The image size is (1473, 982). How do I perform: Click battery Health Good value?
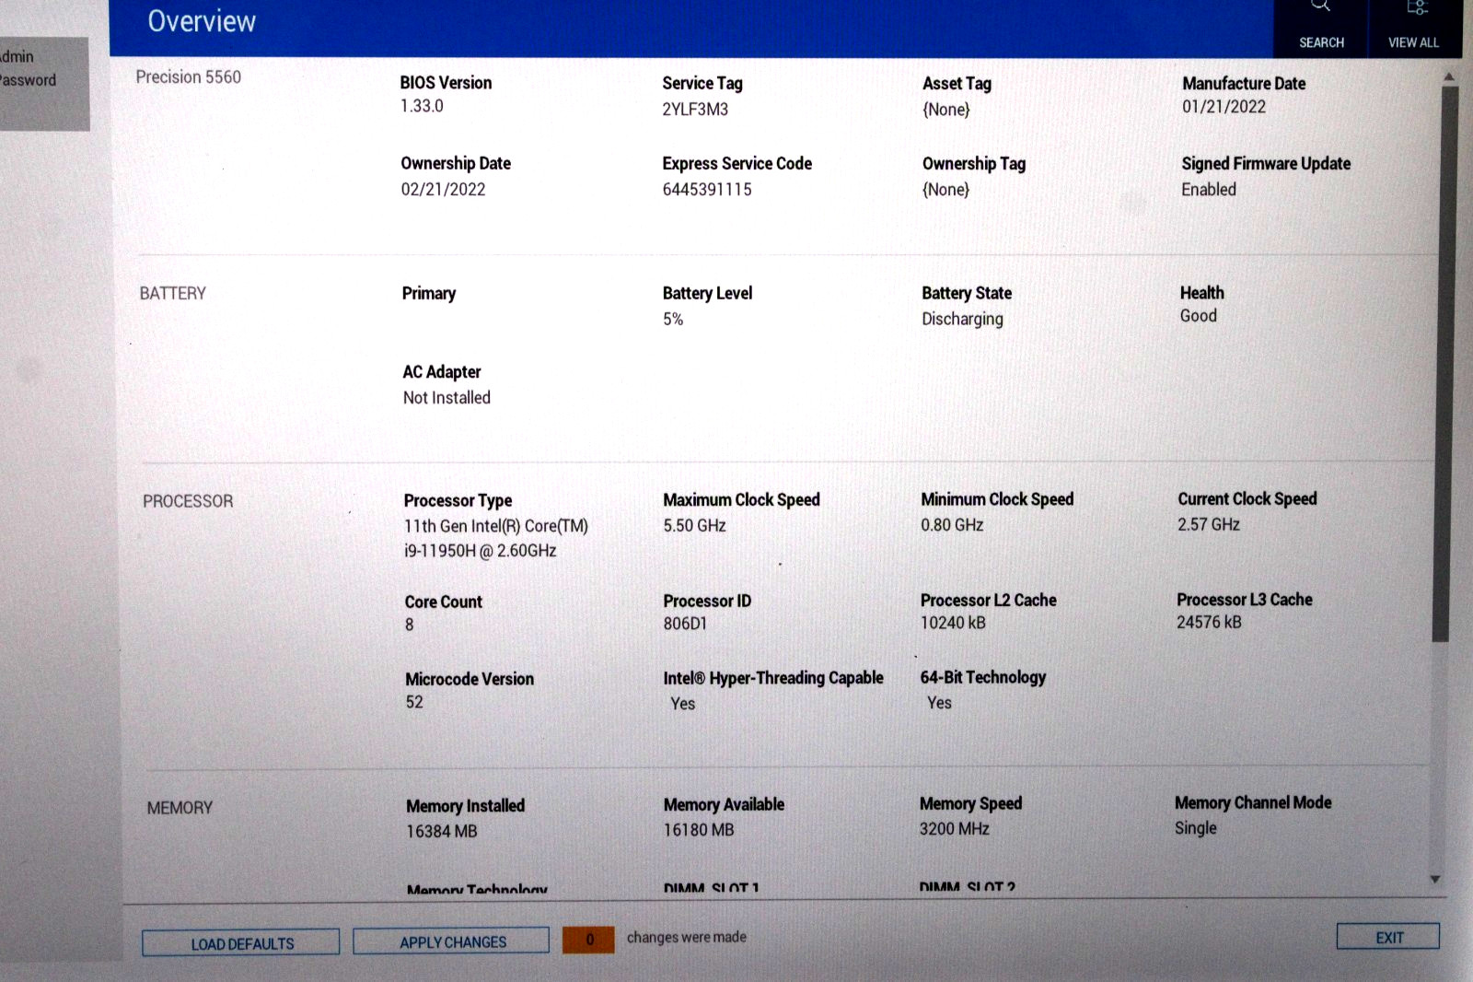click(x=1199, y=315)
